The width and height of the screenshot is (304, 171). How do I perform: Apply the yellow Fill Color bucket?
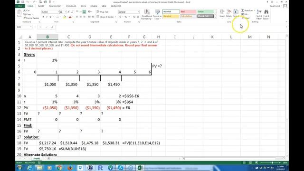65,17
